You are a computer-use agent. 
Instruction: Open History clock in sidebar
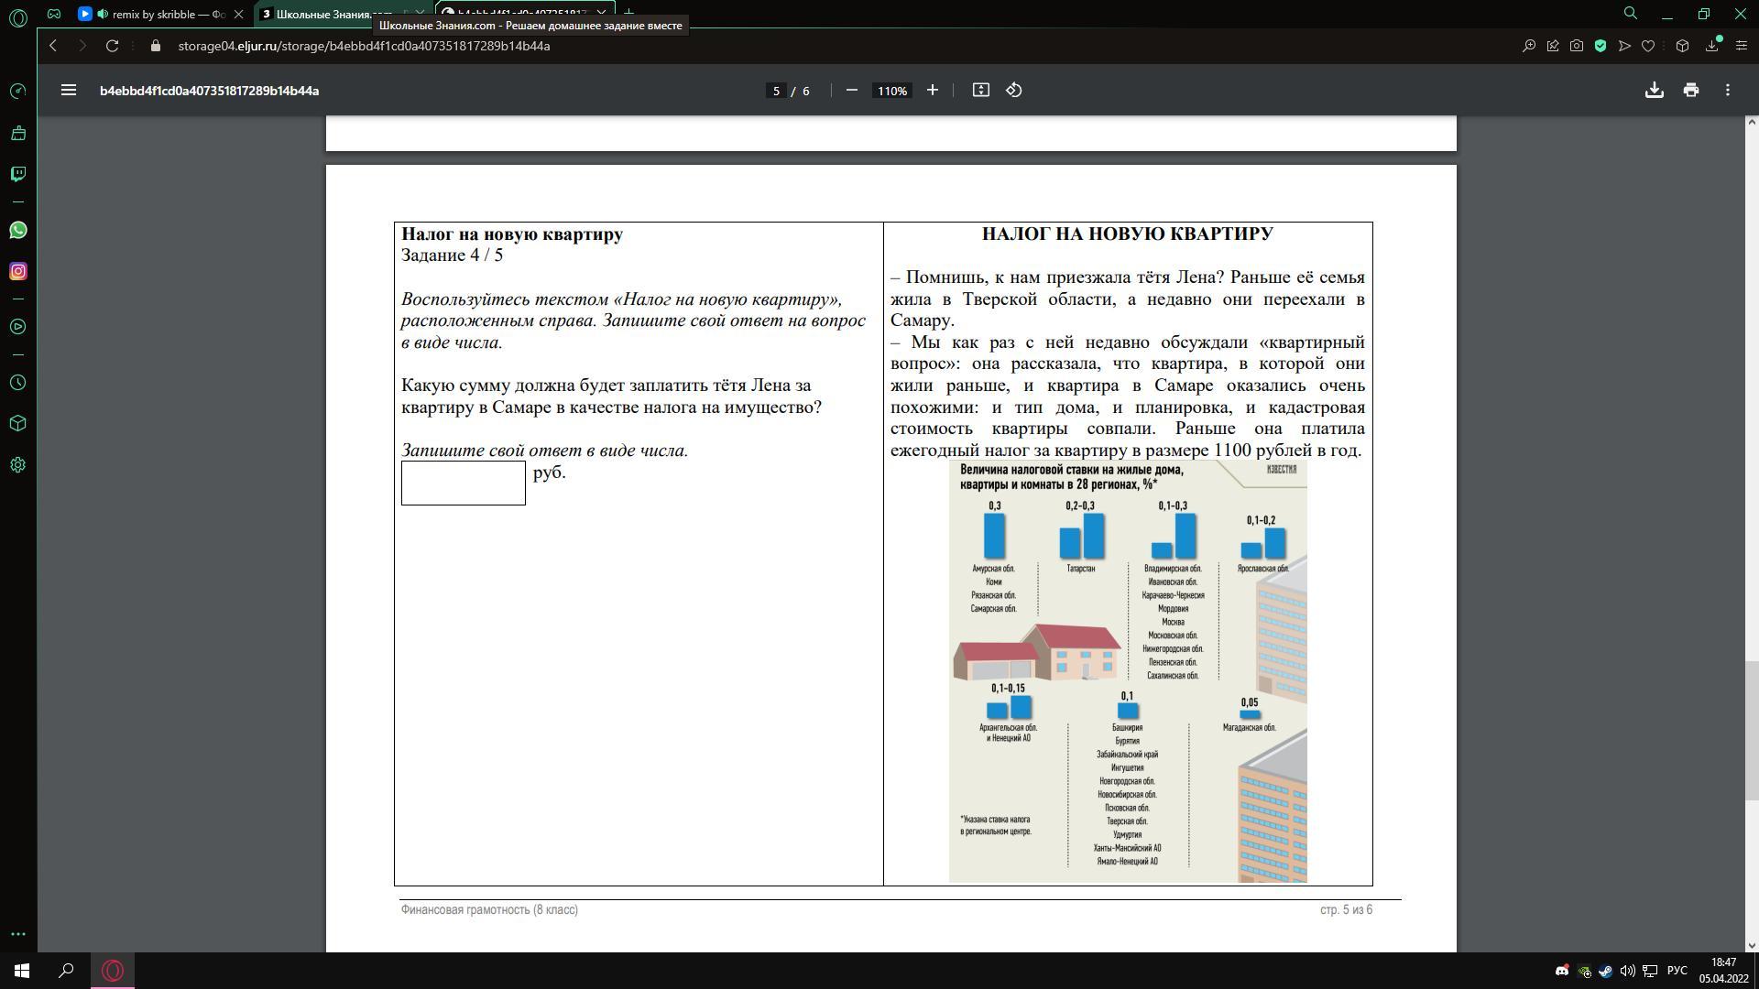(x=17, y=383)
